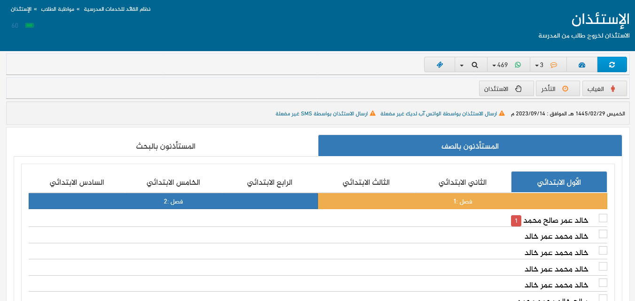Tick the second student's checkbox
Image resolution: width=635 pixels, height=301 pixels.
pos(603,234)
